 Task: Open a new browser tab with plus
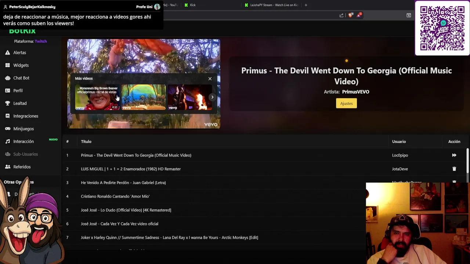[306, 5]
